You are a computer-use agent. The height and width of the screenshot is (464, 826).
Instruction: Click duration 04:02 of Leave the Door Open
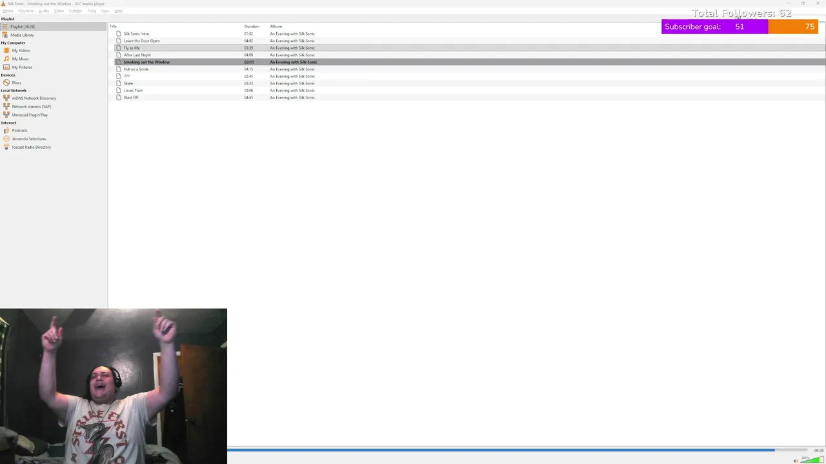tap(248, 41)
